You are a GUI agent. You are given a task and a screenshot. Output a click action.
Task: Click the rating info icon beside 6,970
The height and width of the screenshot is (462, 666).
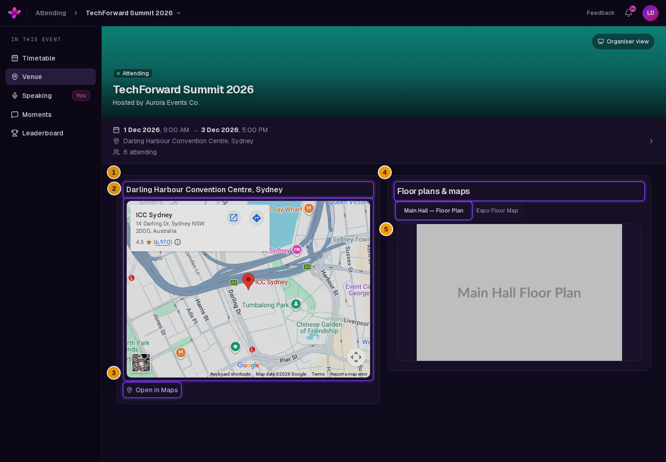178,242
